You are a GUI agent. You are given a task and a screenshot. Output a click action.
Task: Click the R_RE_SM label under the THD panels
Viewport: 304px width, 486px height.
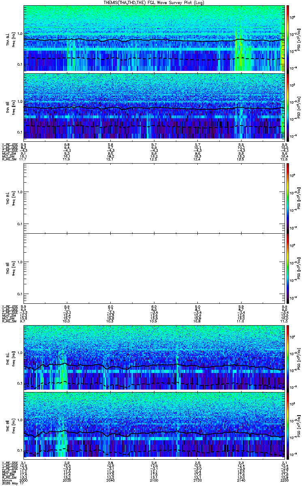pos(9,321)
